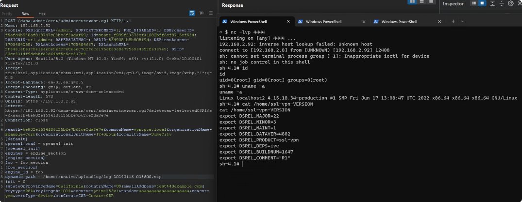Click 'openssl_conf = openssl_init' line
Image resolution: width=522 pixels, height=202 pixels.
coord(39,143)
